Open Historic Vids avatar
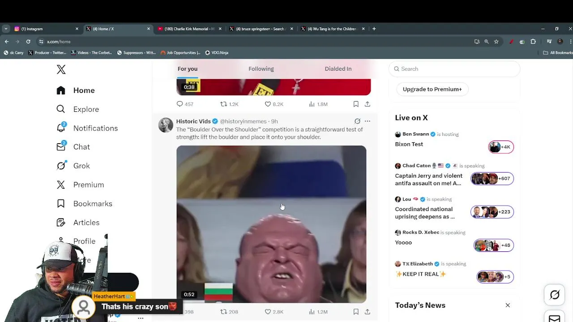 pos(166,125)
